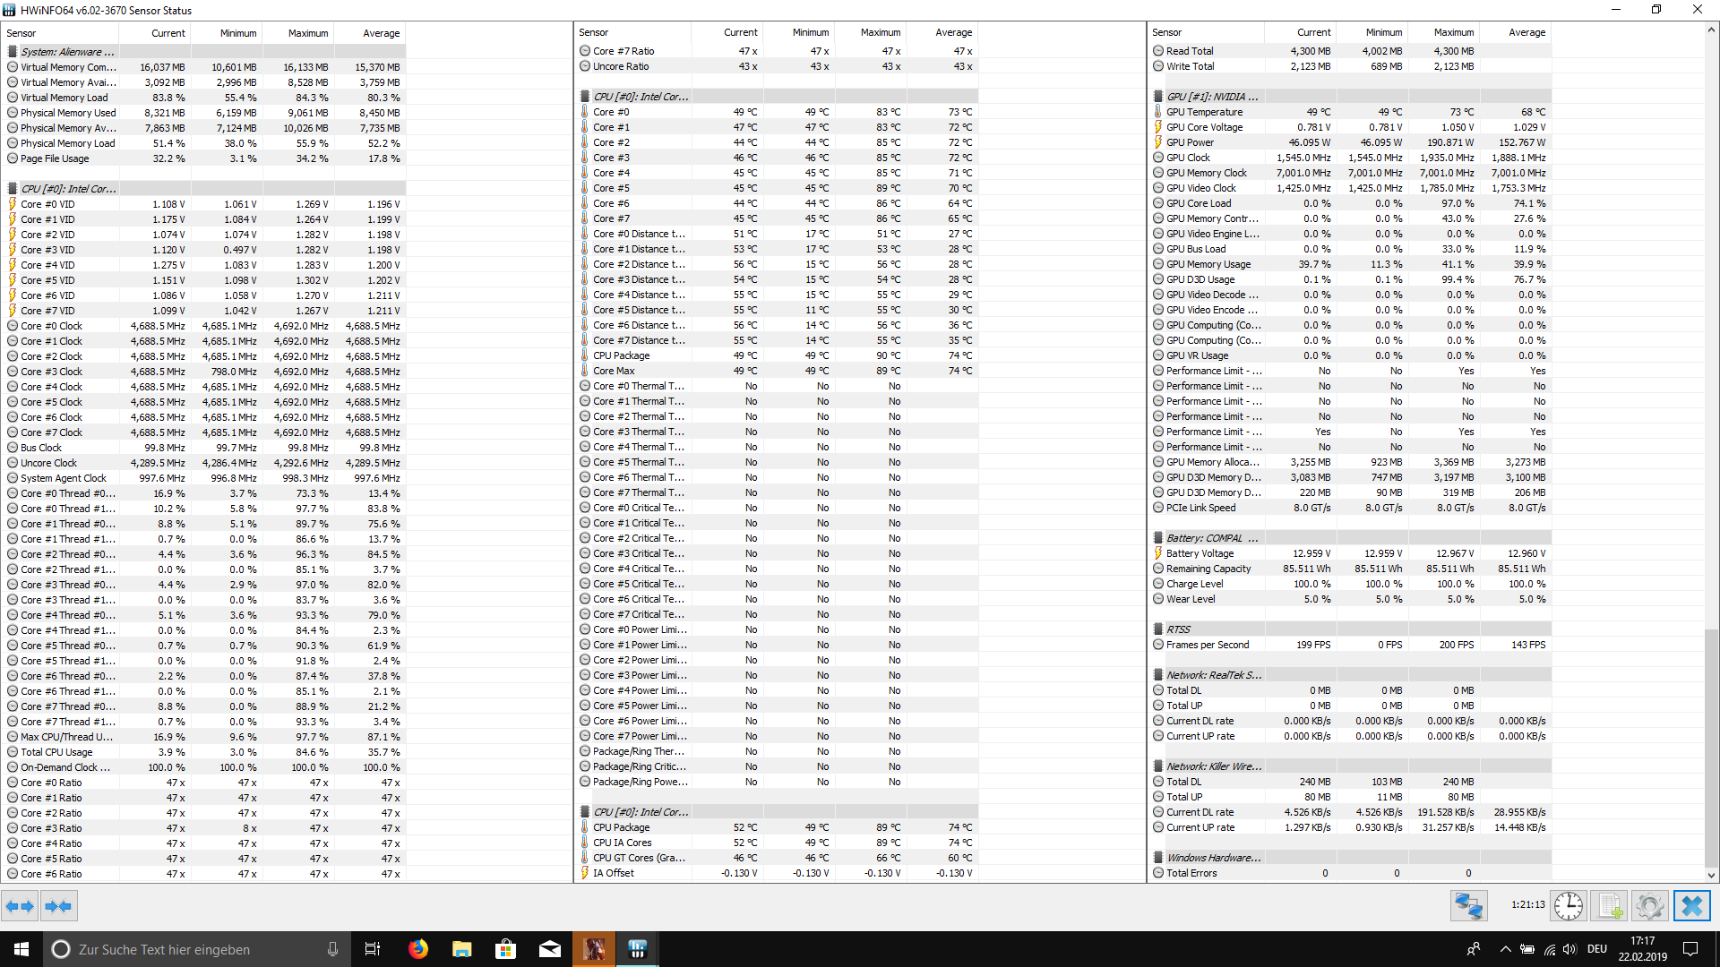Click the shrink columns arrows icon
The image size is (1720, 967).
[x=58, y=906]
